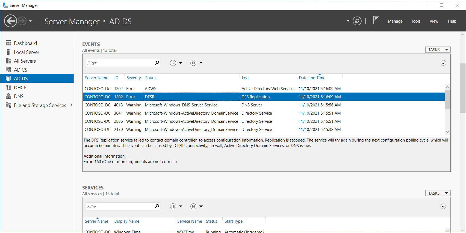This screenshot has height=233, width=466.
Task: Click the AD DS role icon
Action: tap(8, 78)
